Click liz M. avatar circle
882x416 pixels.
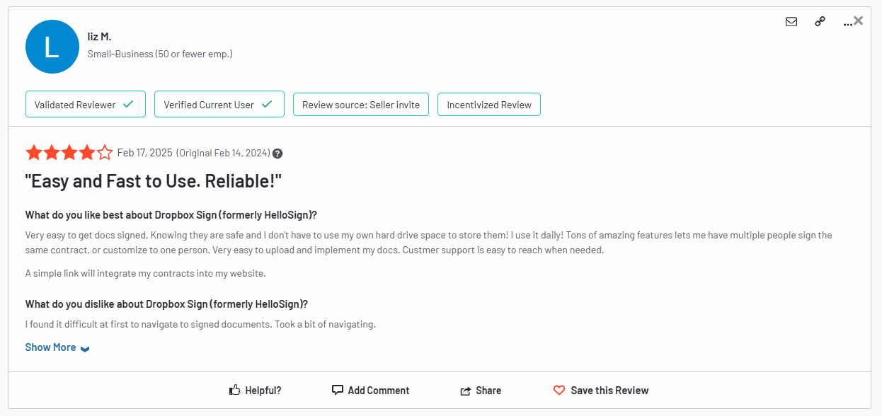coord(52,47)
